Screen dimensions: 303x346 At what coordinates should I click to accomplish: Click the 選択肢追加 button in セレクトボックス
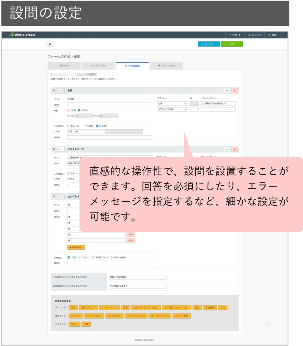click(76, 246)
